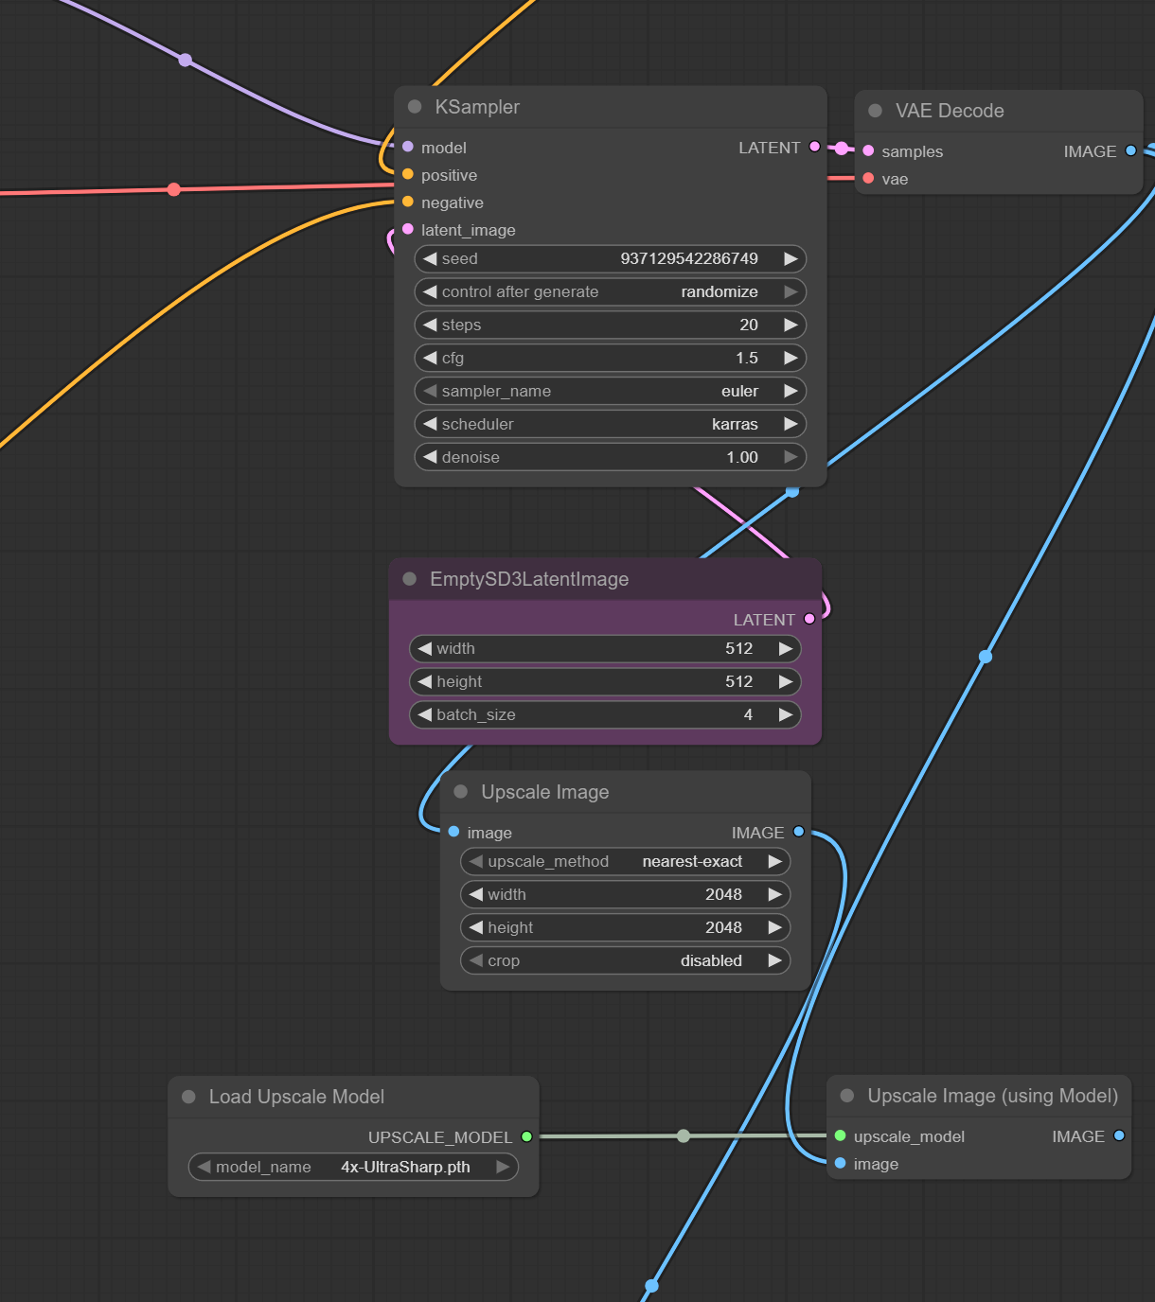Click KSampler LATENT output socket
Screen dimensions: 1155x1302
(x=814, y=147)
